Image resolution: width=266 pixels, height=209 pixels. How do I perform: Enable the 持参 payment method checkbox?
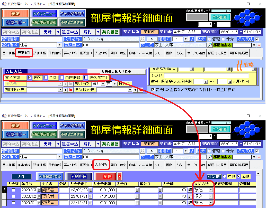click(46, 78)
